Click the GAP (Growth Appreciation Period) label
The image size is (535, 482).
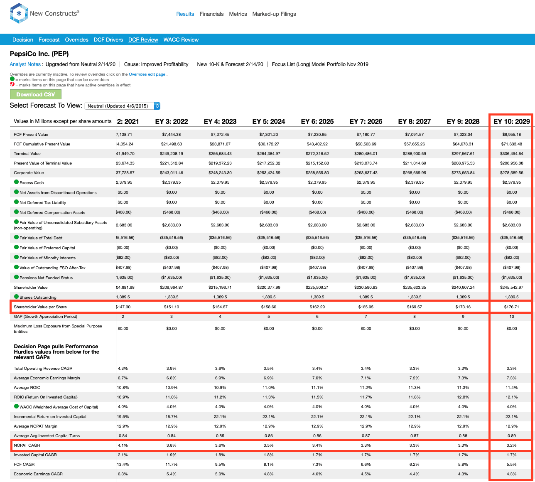point(46,317)
